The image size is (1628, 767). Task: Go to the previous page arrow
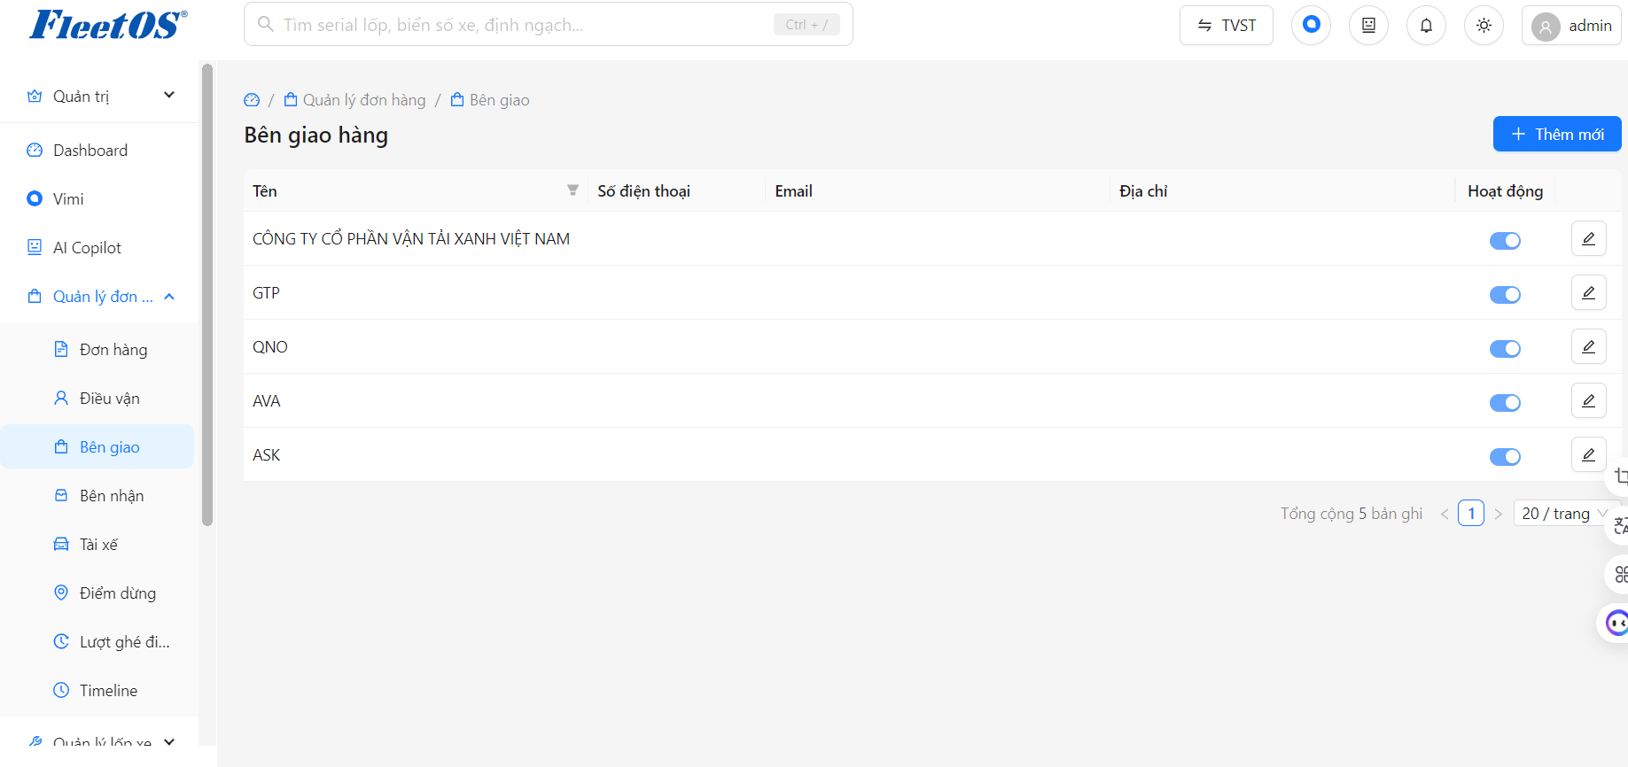tap(1445, 514)
